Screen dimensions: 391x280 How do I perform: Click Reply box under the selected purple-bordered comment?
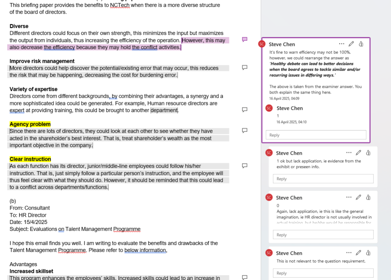coord(316,135)
